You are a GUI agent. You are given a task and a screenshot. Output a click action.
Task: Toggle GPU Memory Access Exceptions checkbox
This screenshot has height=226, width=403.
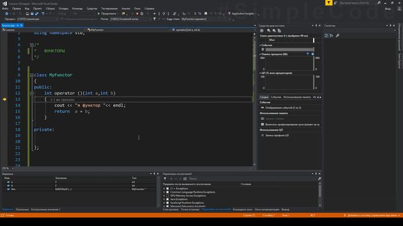pos(167,196)
